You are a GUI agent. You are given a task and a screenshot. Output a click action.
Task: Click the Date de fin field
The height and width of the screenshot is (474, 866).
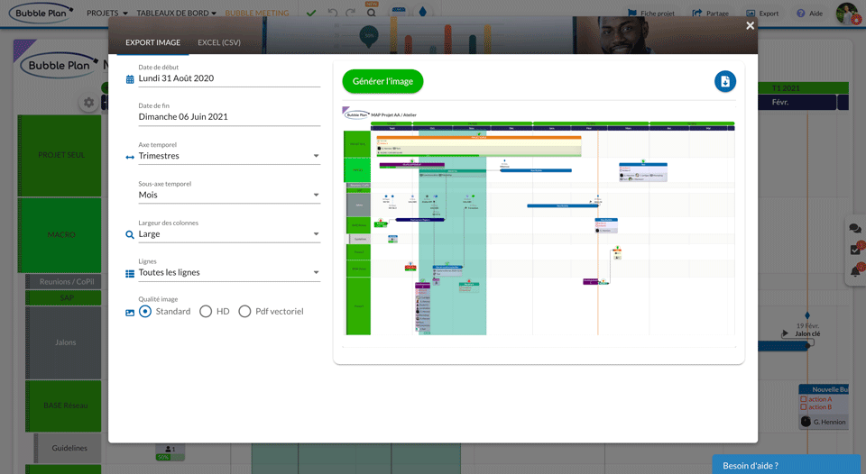[x=228, y=117]
